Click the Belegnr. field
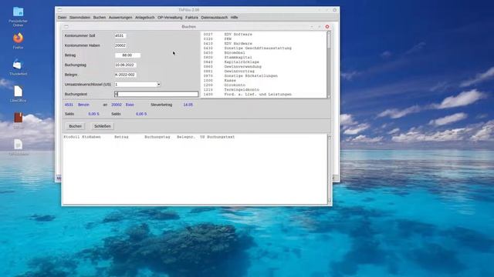Viewport: 494px width, 277px height. (x=125, y=75)
